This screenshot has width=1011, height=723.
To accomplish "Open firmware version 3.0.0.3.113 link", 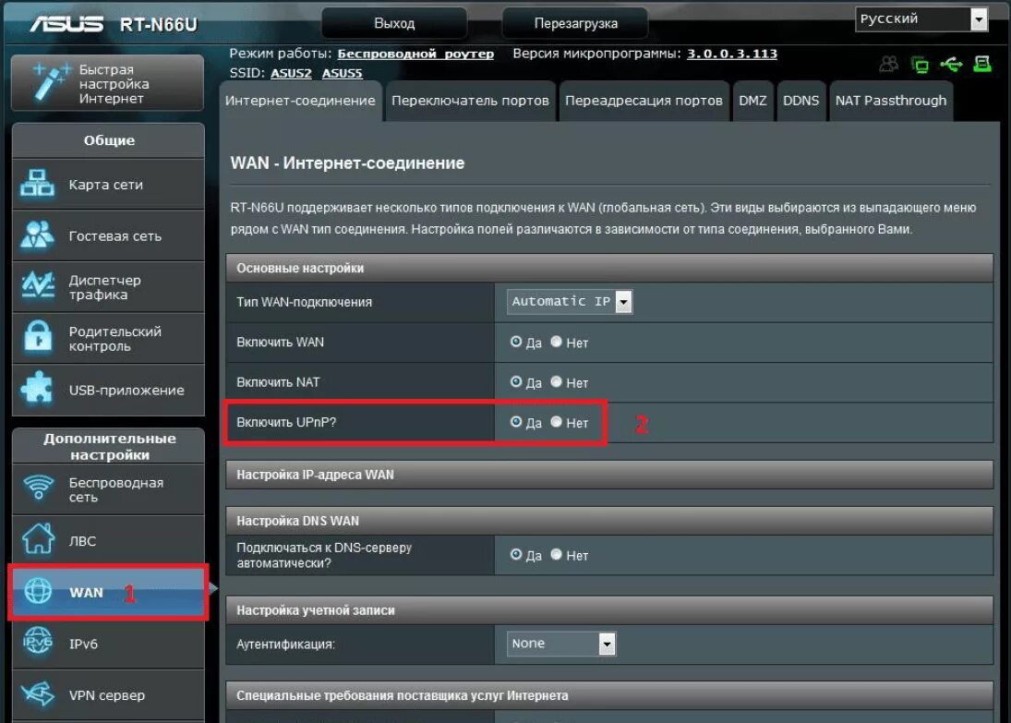I will 732,54.
